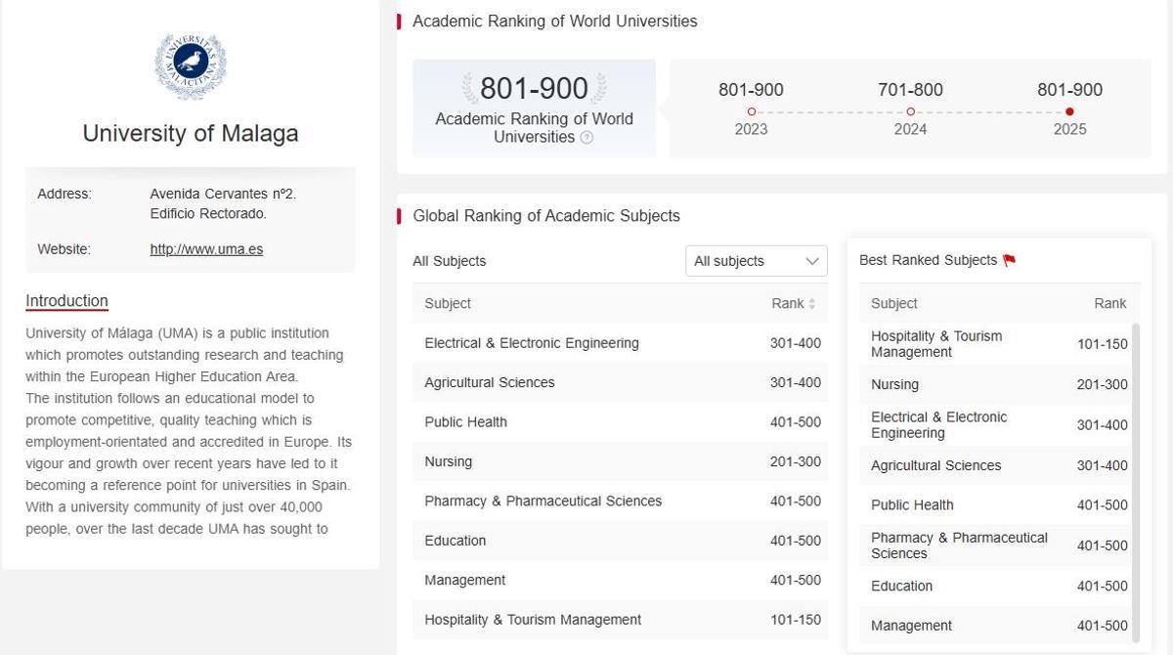Select the filled 2025 dot on the timeline
The image size is (1173, 655).
coord(1069,111)
